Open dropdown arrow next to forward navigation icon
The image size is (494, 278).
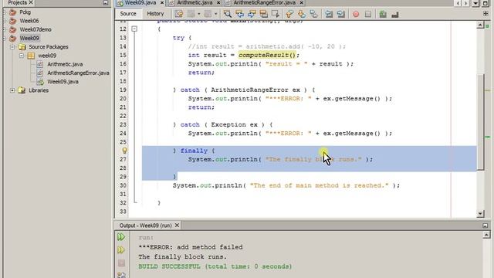click(x=215, y=14)
